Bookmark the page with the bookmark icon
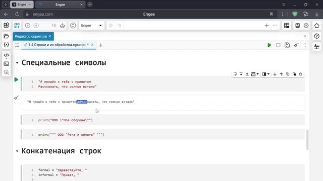 272,14
